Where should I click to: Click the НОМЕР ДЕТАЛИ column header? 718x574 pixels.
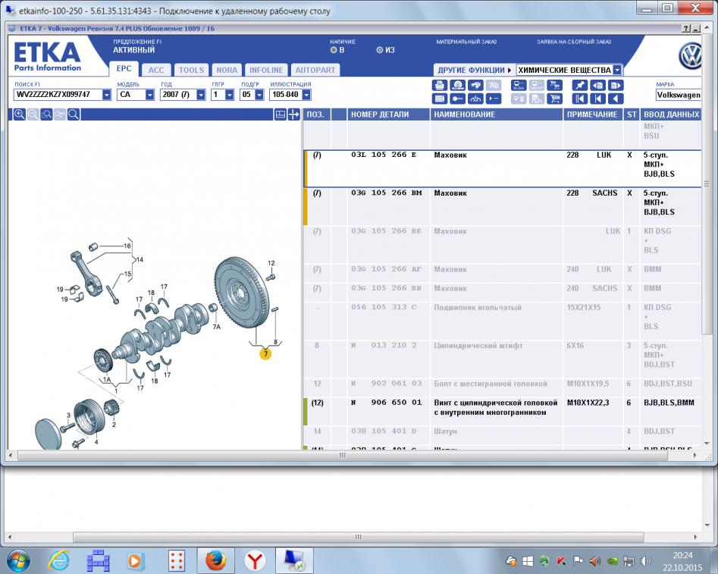pos(388,114)
